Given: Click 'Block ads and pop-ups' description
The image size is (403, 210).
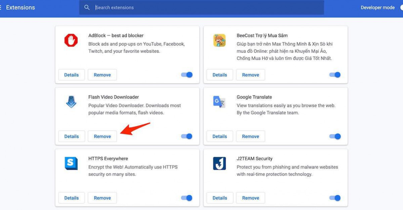Looking at the screenshot, I should click(137, 47).
